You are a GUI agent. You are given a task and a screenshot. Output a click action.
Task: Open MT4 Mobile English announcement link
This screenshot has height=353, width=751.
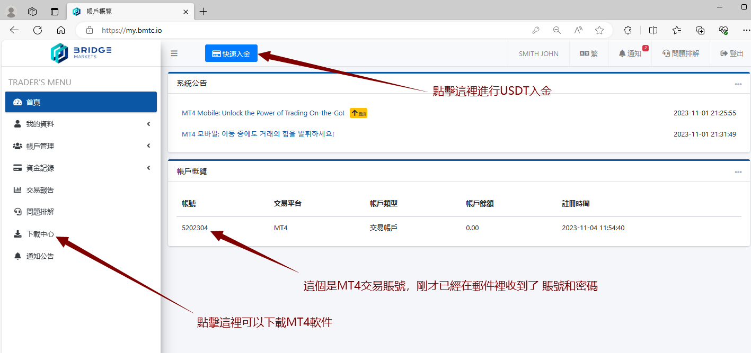coord(263,113)
